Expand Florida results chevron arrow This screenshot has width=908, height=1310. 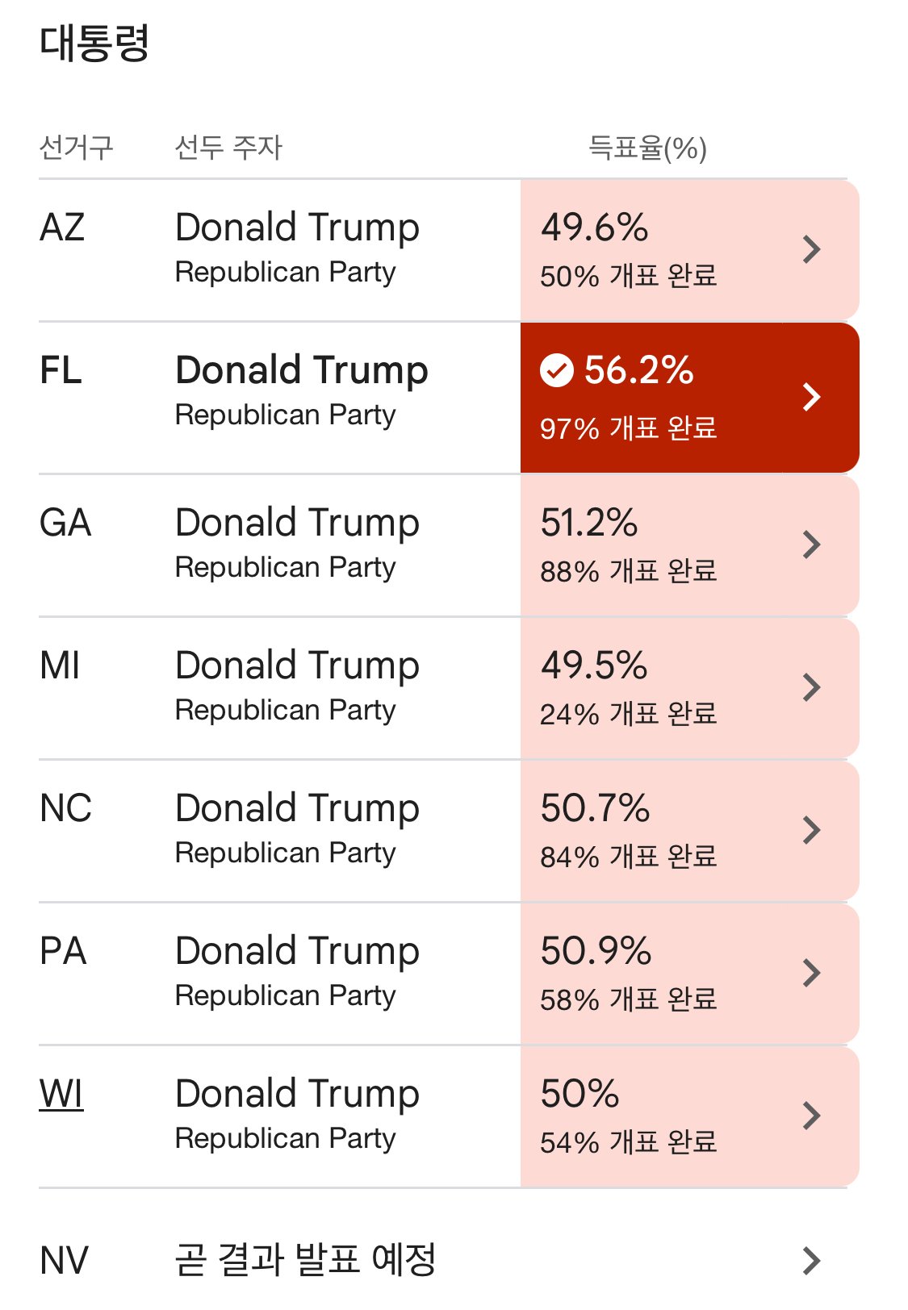(x=811, y=396)
